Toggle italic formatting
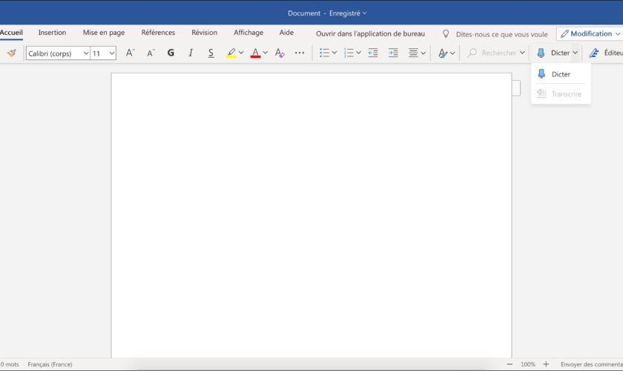 [191, 53]
